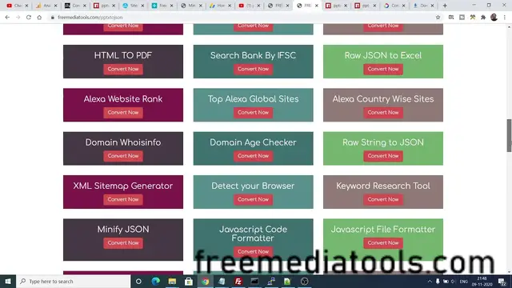Bookmark this page with the star icon
Screen dimensions: 512x288
tap(438, 18)
